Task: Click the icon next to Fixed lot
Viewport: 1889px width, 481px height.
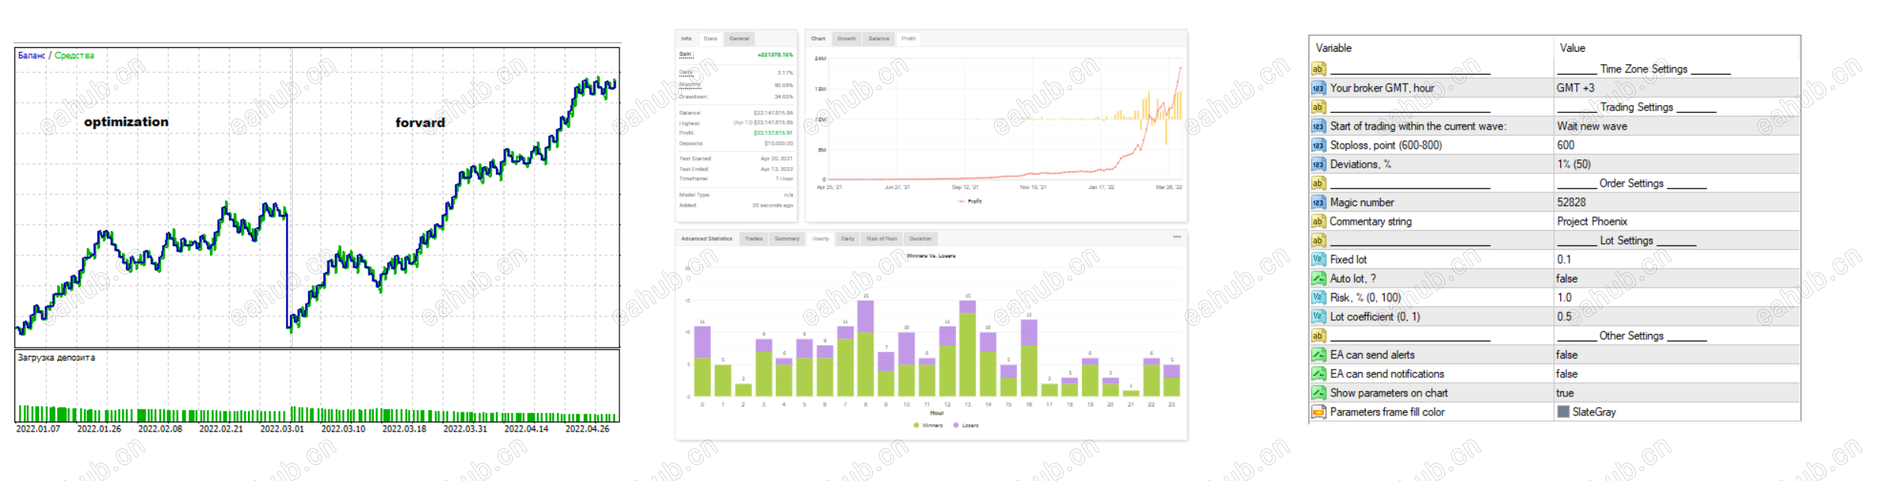Action: tap(1318, 259)
